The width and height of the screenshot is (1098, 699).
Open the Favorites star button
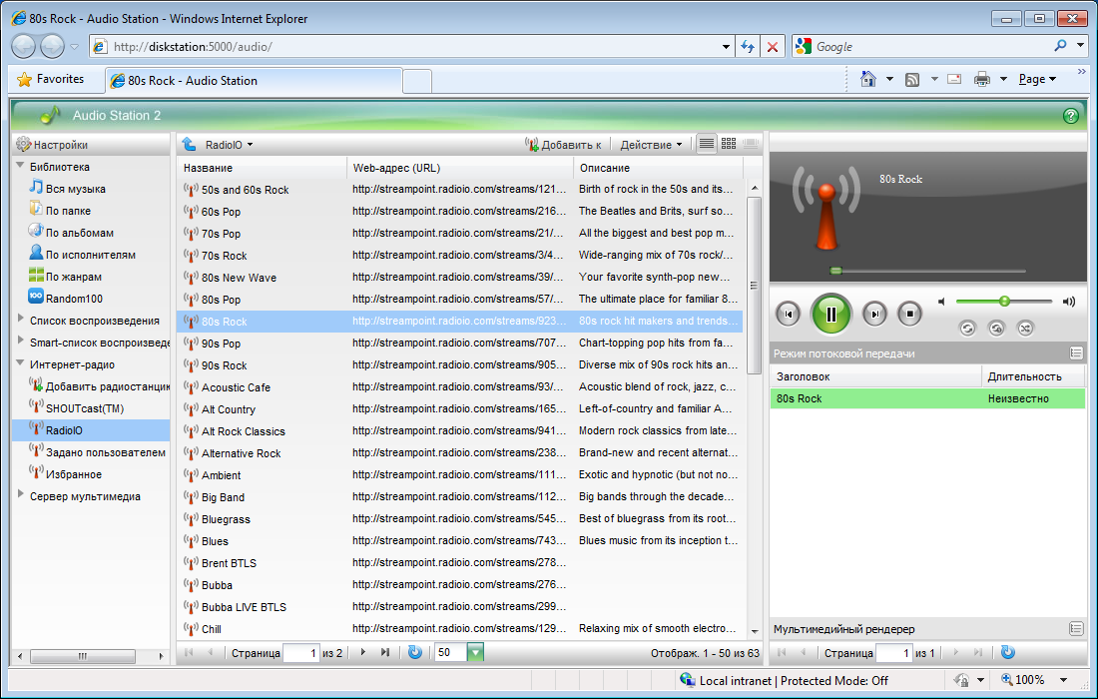point(50,79)
